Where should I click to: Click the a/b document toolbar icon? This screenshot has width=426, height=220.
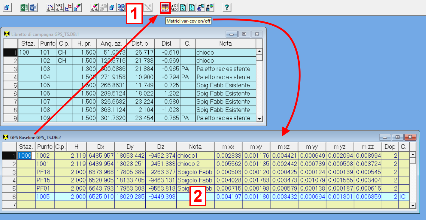coord(183,7)
